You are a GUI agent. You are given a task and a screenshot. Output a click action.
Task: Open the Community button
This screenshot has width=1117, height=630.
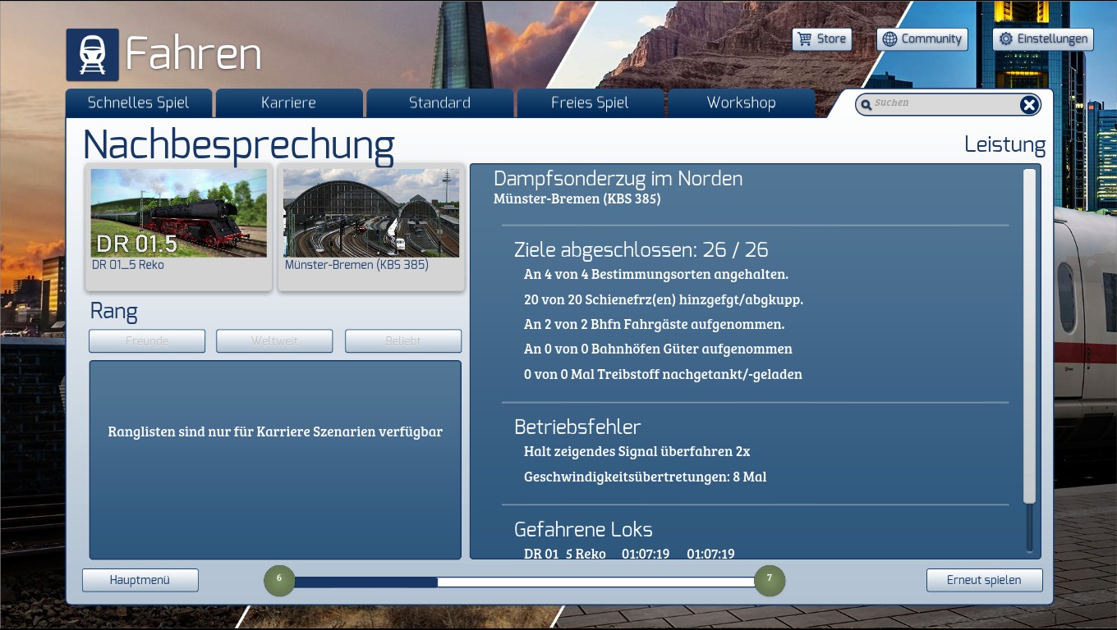pos(922,39)
